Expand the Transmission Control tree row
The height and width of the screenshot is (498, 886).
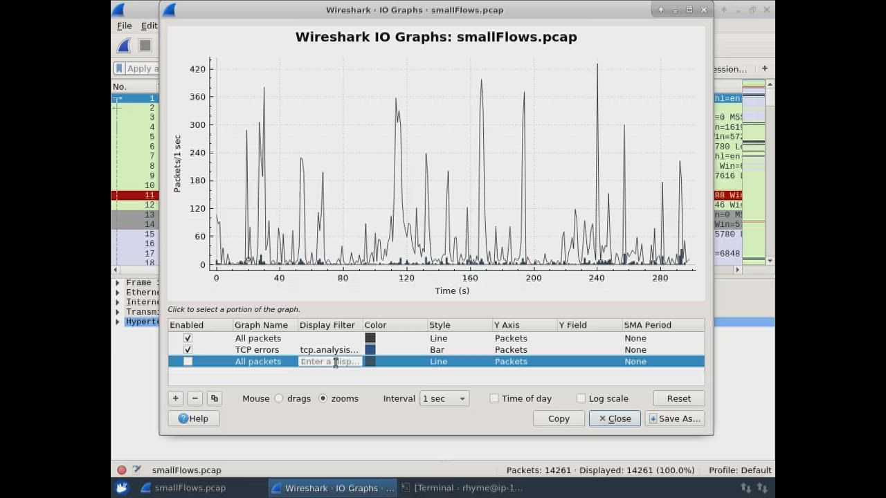coord(118,312)
